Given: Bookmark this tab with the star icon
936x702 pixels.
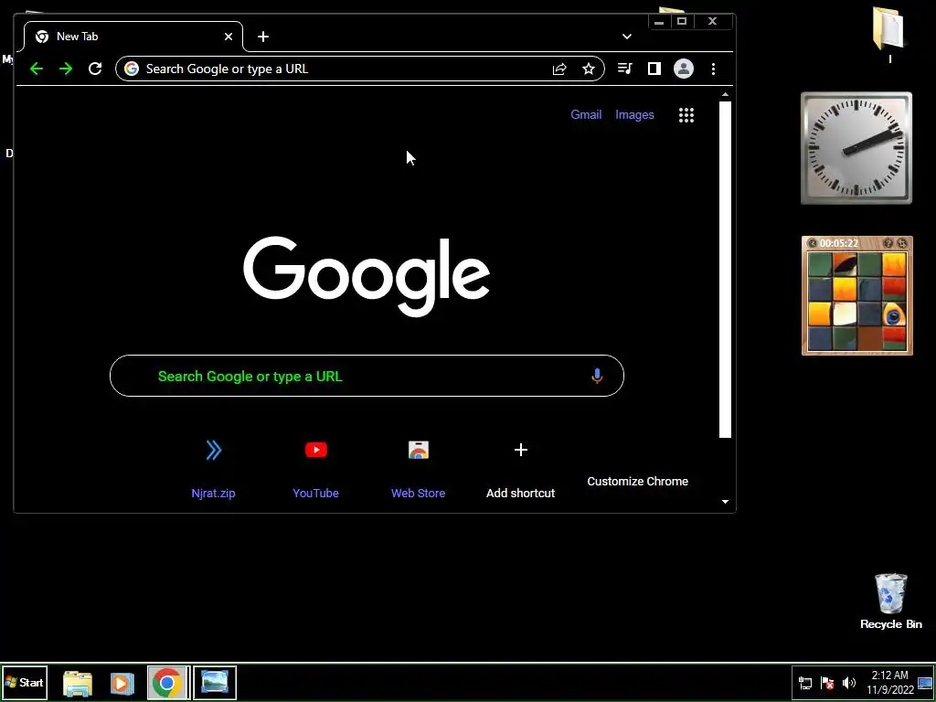Looking at the screenshot, I should [589, 69].
